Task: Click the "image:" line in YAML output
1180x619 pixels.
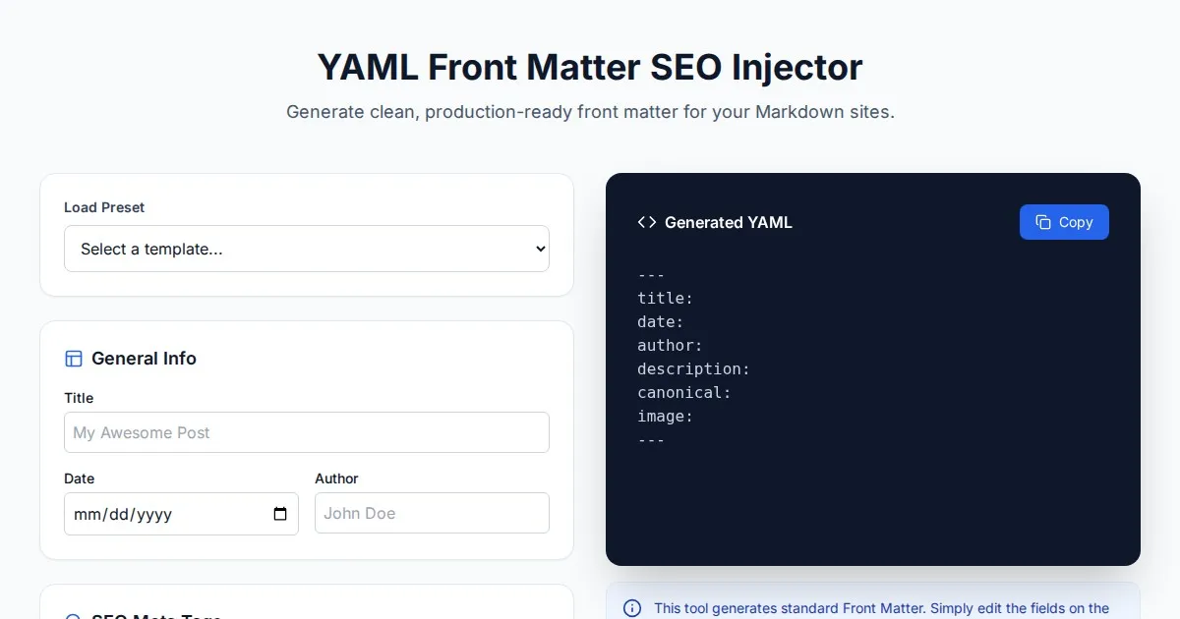Action: pos(666,417)
